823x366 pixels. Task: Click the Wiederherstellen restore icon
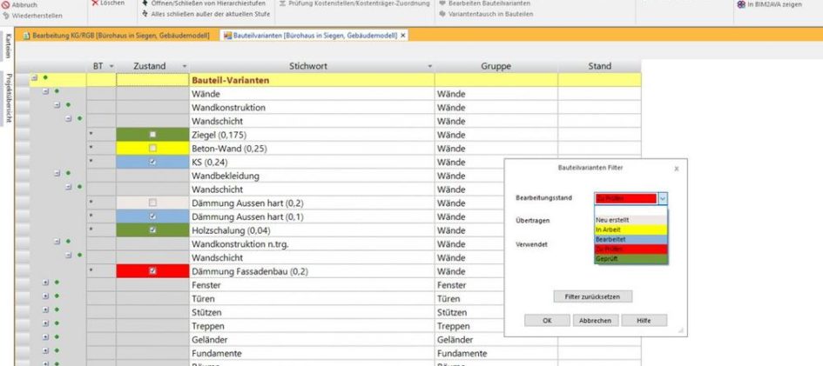point(7,15)
